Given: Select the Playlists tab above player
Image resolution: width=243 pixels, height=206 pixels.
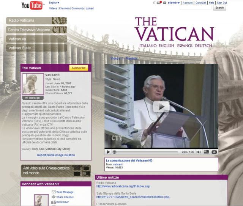Looking at the screenshot, I should coord(131,58).
